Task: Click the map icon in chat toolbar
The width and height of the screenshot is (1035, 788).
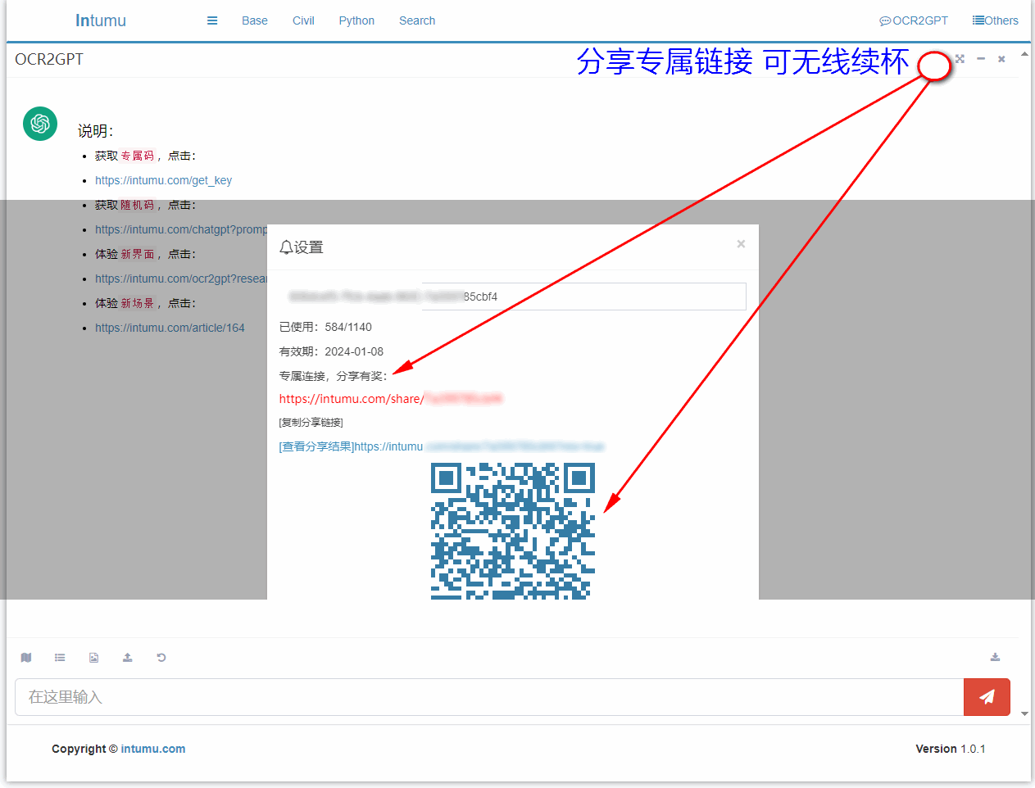Action: pos(26,657)
